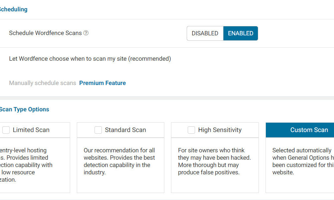Click the Standard Scan title text
The height and width of the screenshot is (200, 334).
(125, 130)
